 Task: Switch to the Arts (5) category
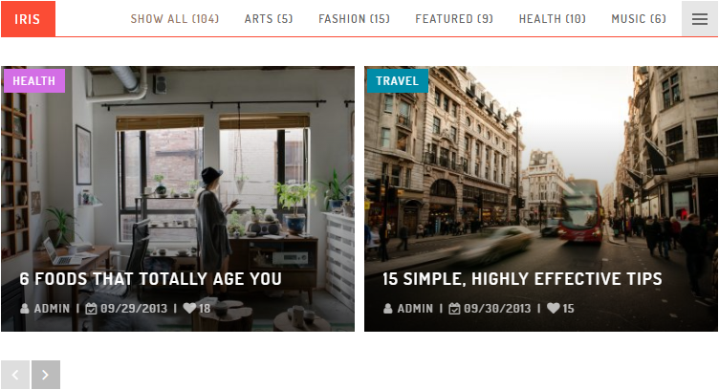coord(269,19)
